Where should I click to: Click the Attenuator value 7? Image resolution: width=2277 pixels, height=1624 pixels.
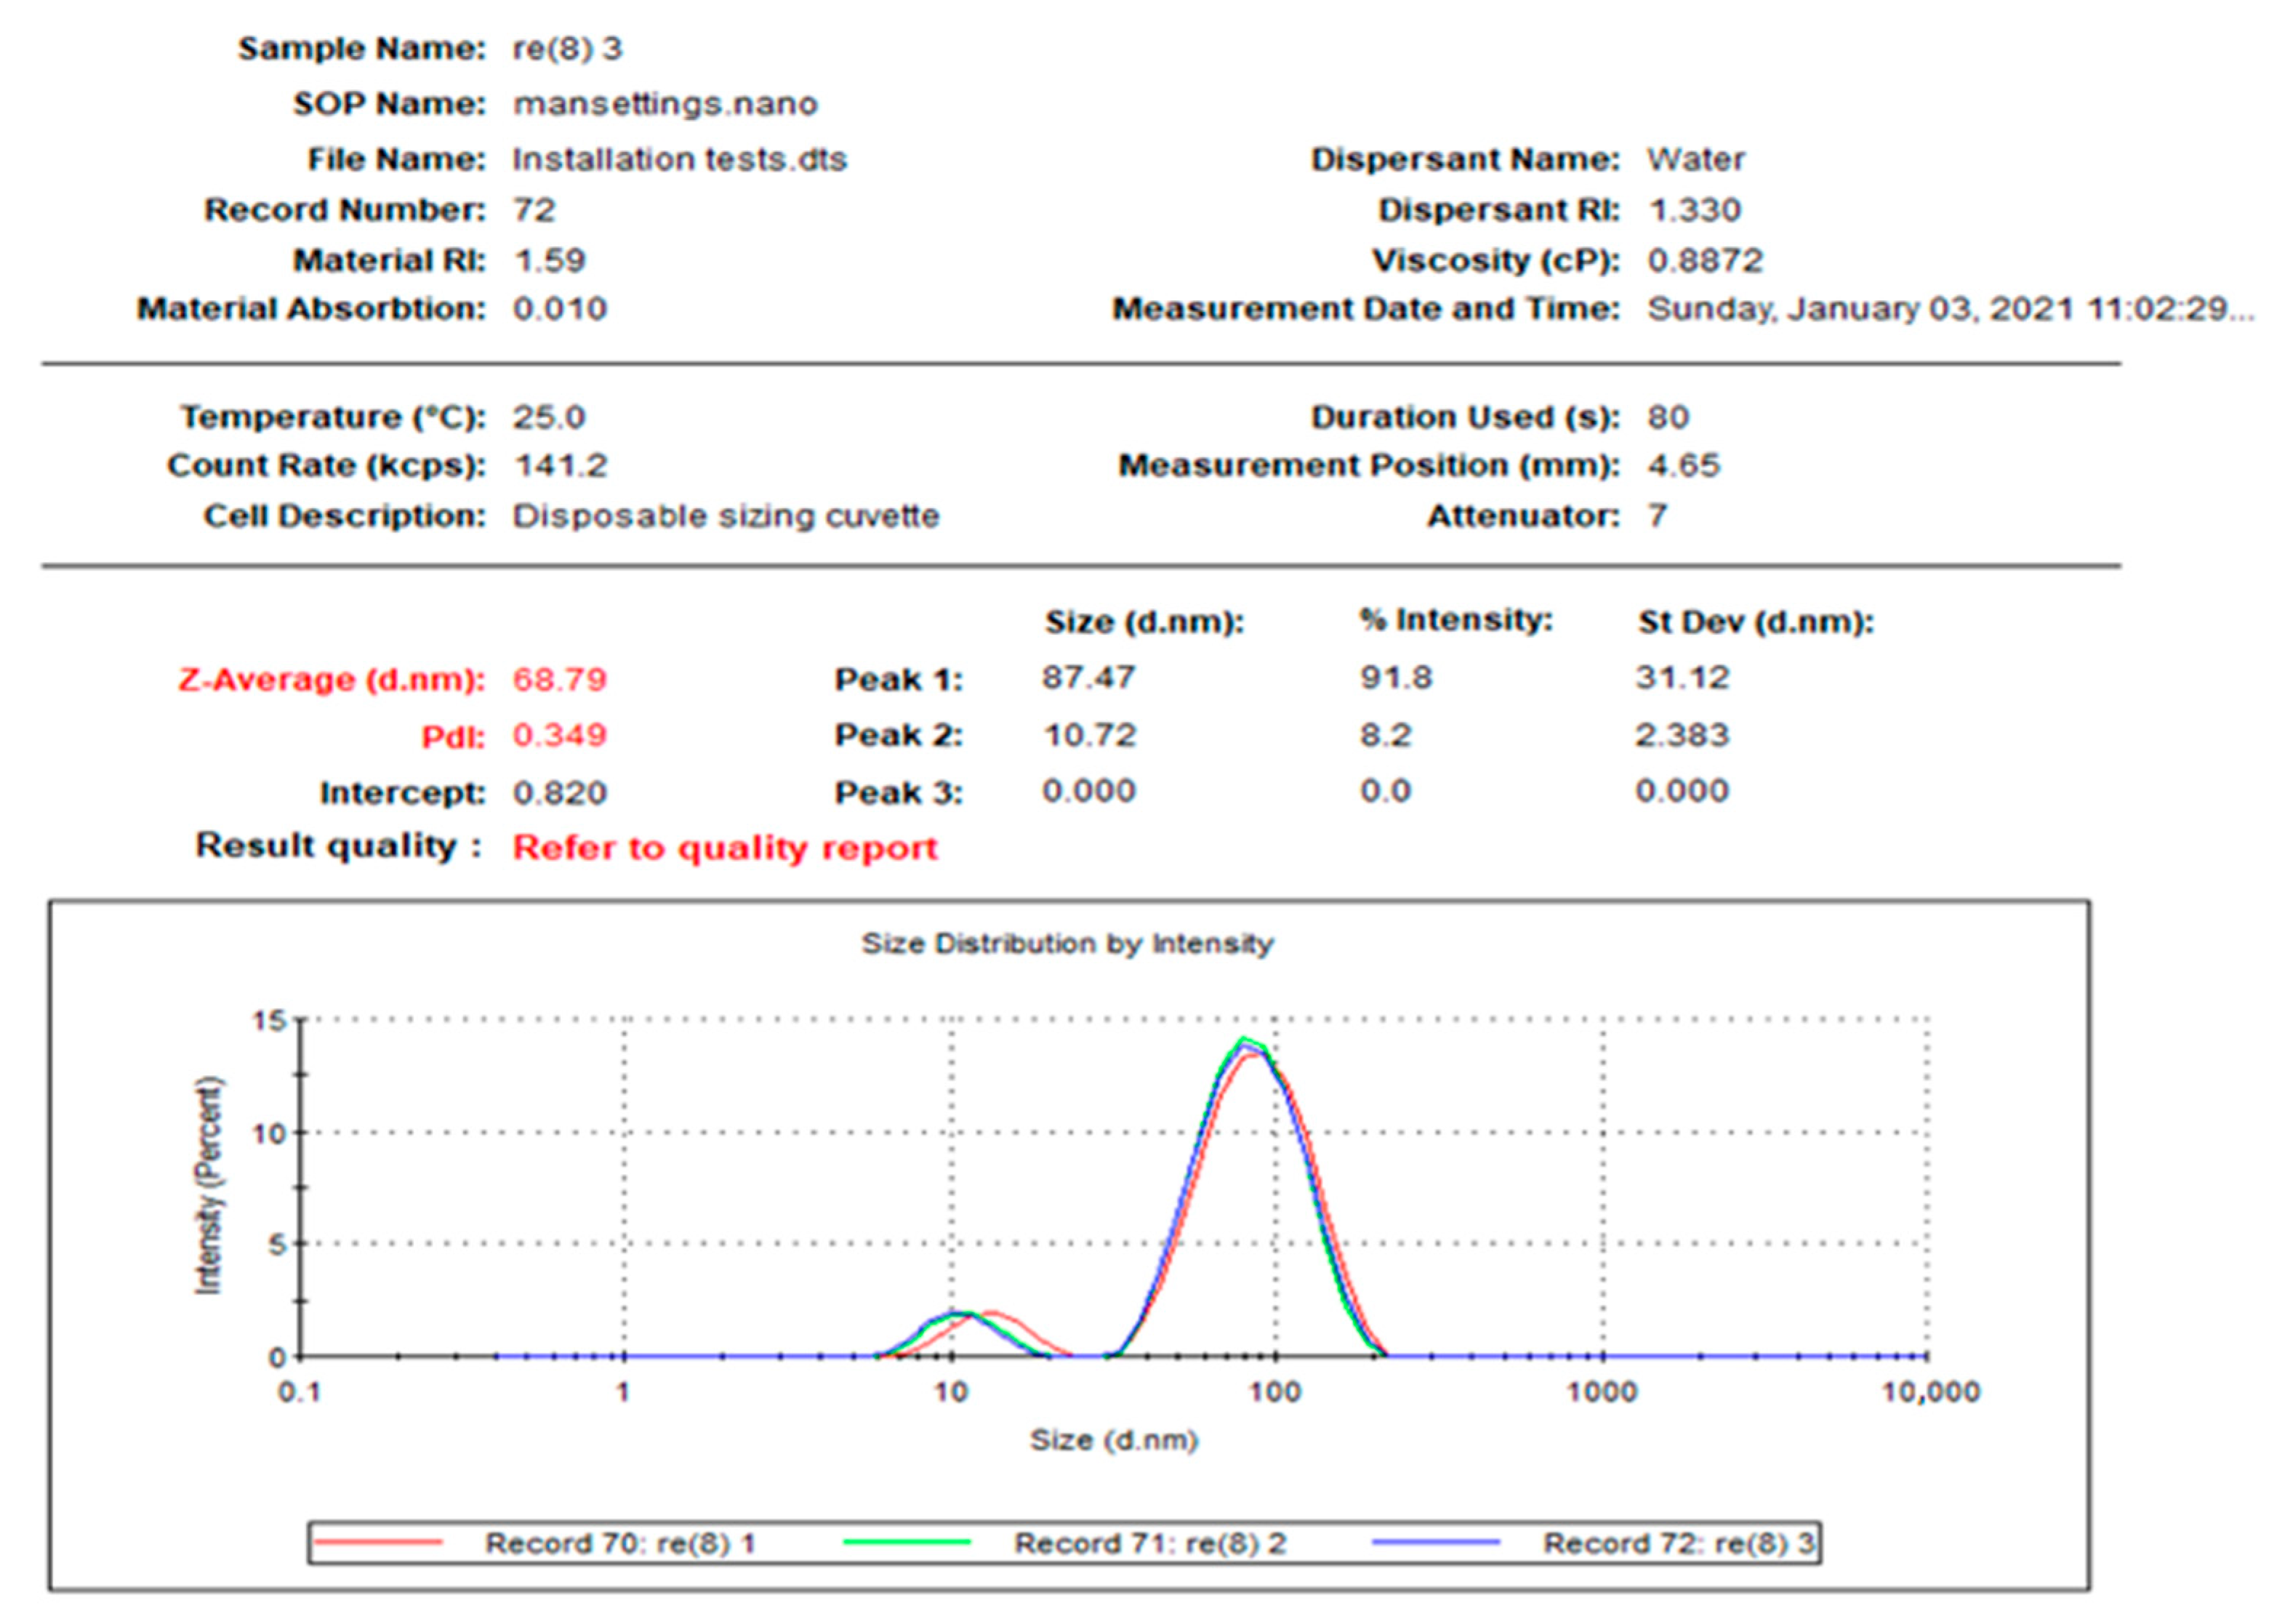coord(1658,516)
